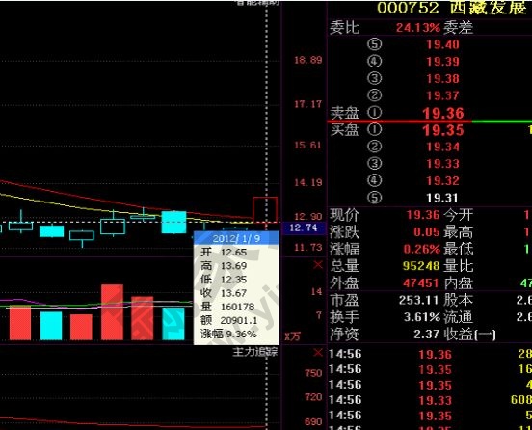This screenshot has width=532, height=430.
Task: Select the 19.33 trade row with 608 volume
Action: pyautogui.click(x=430, y=400)
